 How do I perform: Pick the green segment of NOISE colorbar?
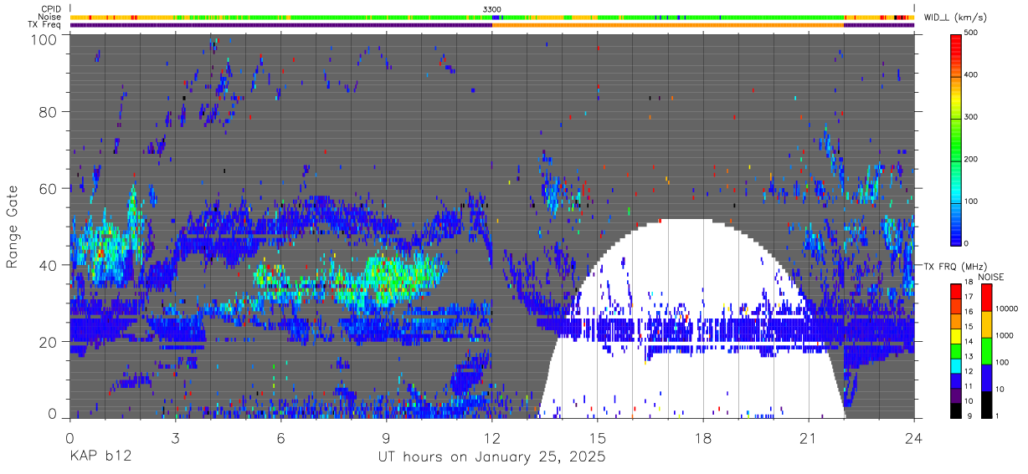[985, 350]
